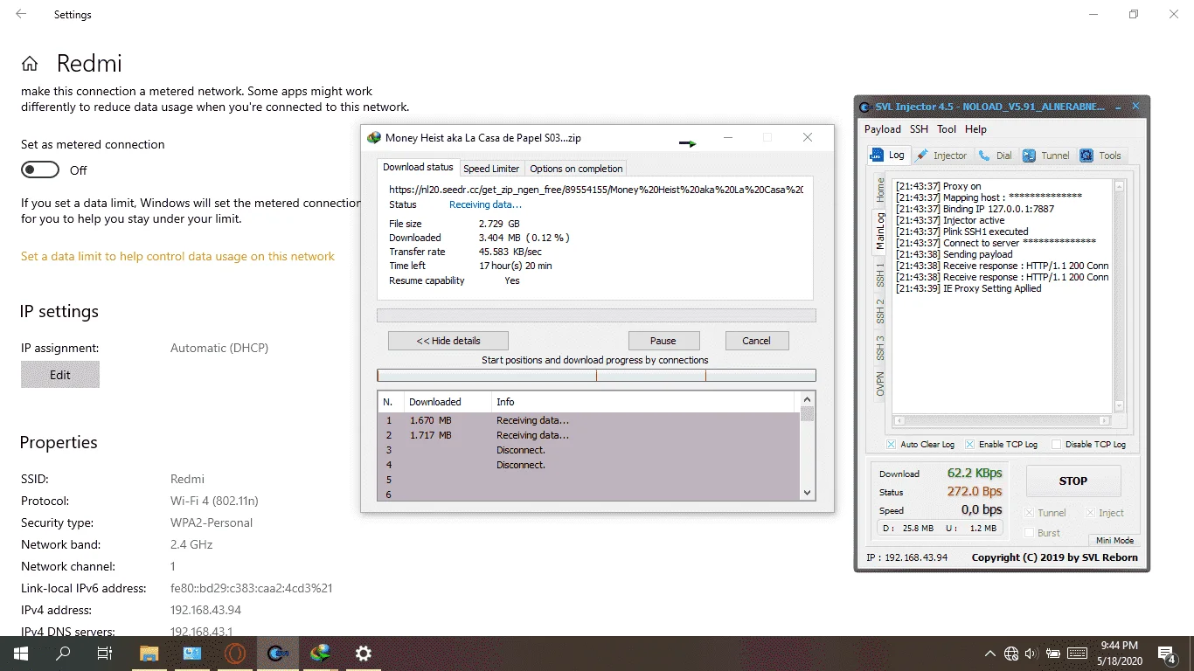Click the Downloaded column header
Viewport: 1194px width, 671px height.
[x=448, y=402]
